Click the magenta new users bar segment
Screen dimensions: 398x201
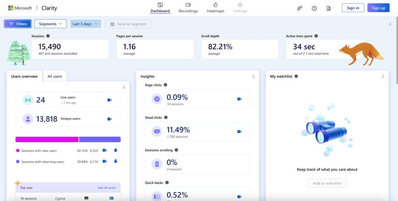(x=47, y=139)
